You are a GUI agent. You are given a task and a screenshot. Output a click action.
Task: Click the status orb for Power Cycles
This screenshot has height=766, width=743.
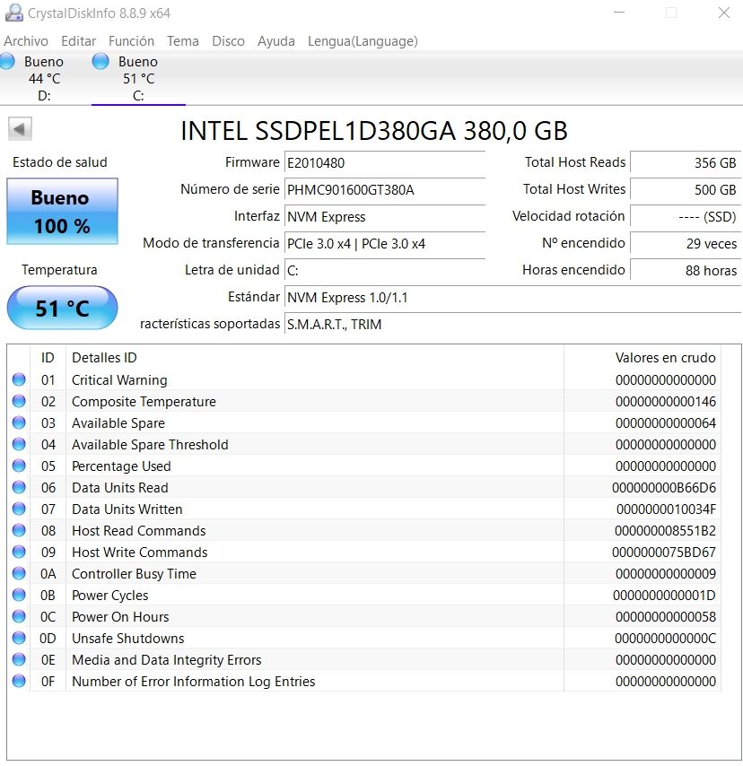click(x=19, y=595)
